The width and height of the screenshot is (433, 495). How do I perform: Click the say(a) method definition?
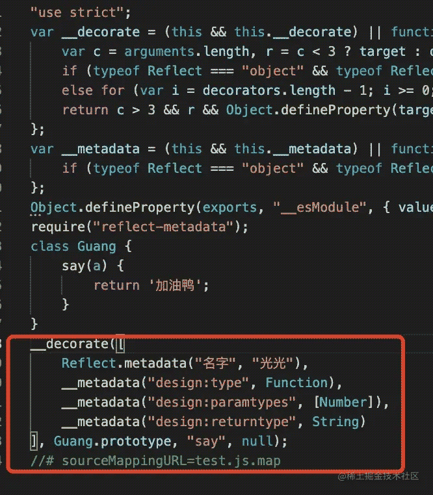click(85, 266)
